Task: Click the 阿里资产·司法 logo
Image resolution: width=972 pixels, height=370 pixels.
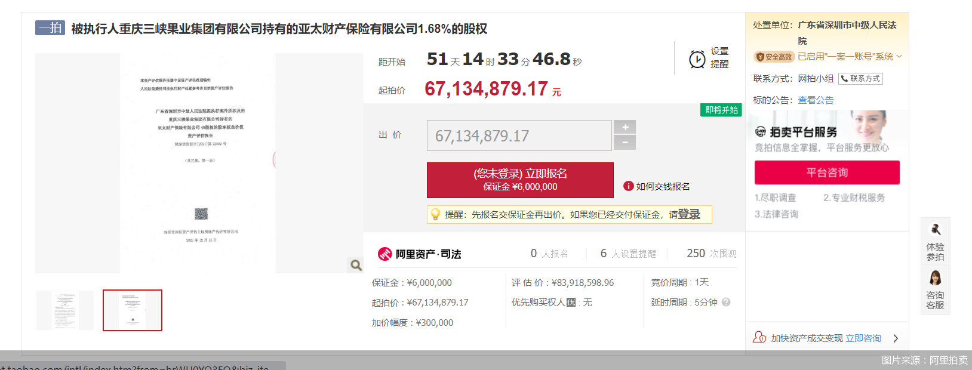Action: (x=419, y=254)
